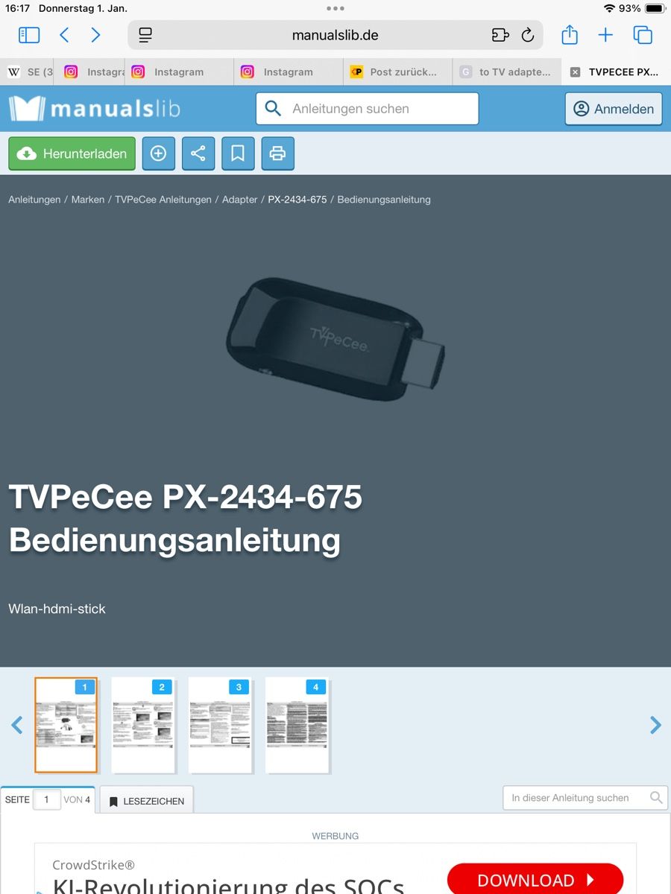The width and height of the screenshot is (671, 894).
Task: Open the extensions icon in address bar
Action: tap(500, 35)
